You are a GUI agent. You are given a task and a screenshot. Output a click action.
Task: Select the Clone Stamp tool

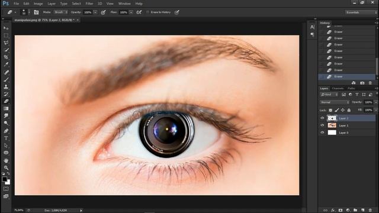(6, 87)
